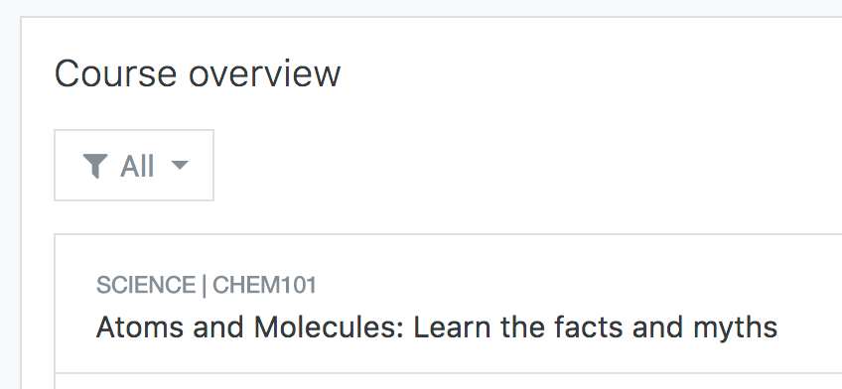Screen dimensions: 842x389
Task: Click the top edge of next course card
Action: (448, 373)
